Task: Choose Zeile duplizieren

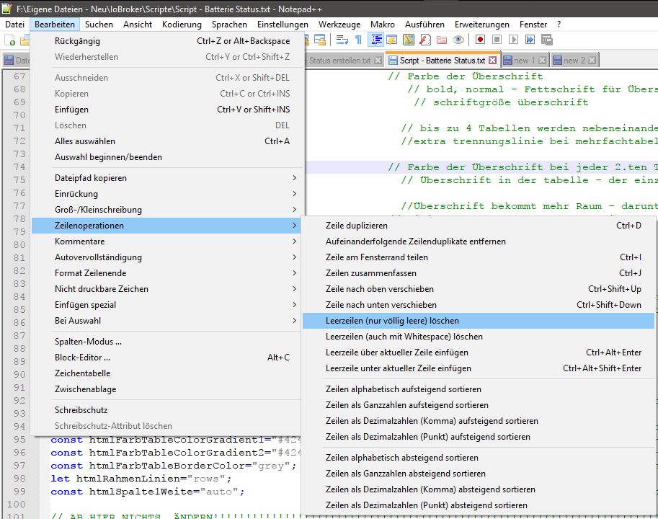Action: coord(479,226)
